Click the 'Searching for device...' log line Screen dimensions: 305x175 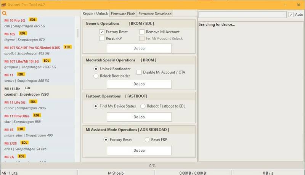click(217, 24)
